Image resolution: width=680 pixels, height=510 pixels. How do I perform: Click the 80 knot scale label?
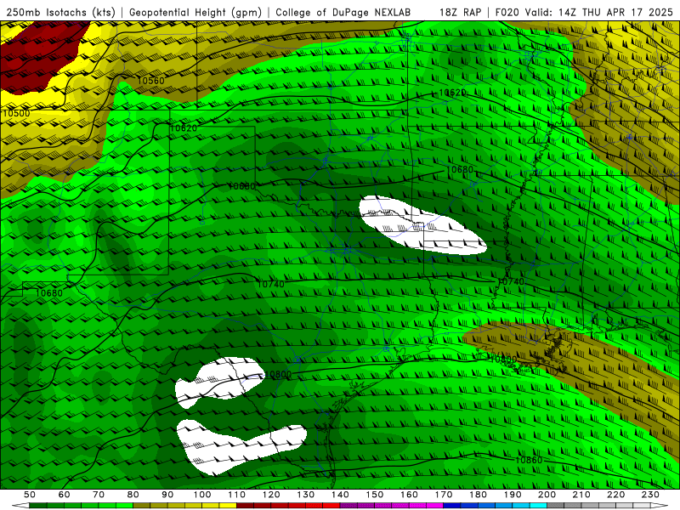pyautogui.click(x=133, y=495)
